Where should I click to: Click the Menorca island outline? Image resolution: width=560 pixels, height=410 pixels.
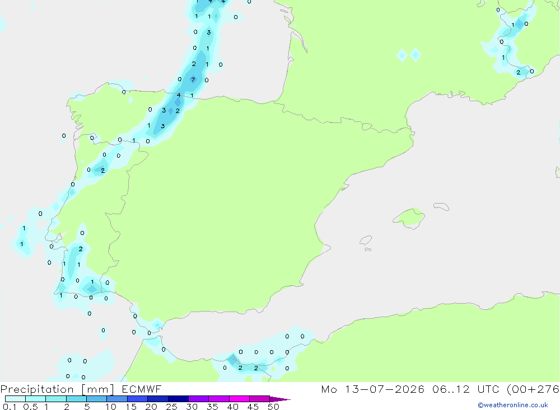point(441,206)
